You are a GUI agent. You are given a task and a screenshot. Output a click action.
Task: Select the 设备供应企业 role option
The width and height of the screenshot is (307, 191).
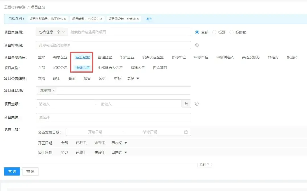[x=153, y=57]
